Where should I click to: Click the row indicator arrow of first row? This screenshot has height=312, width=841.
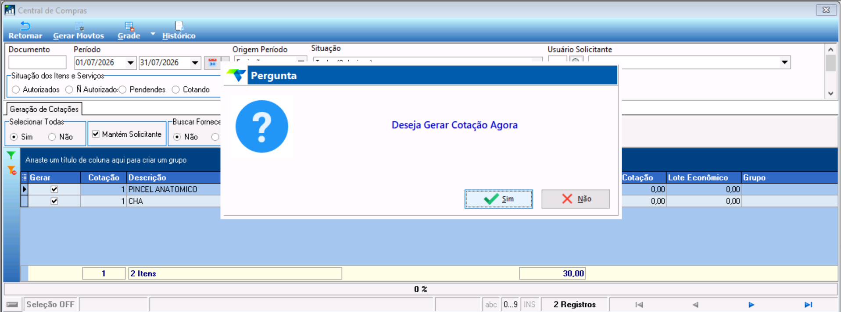coord(25,189)
